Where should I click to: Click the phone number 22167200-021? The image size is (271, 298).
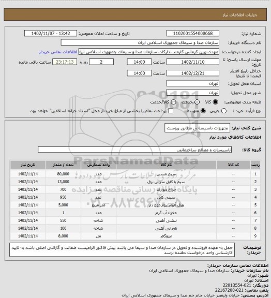229,290
